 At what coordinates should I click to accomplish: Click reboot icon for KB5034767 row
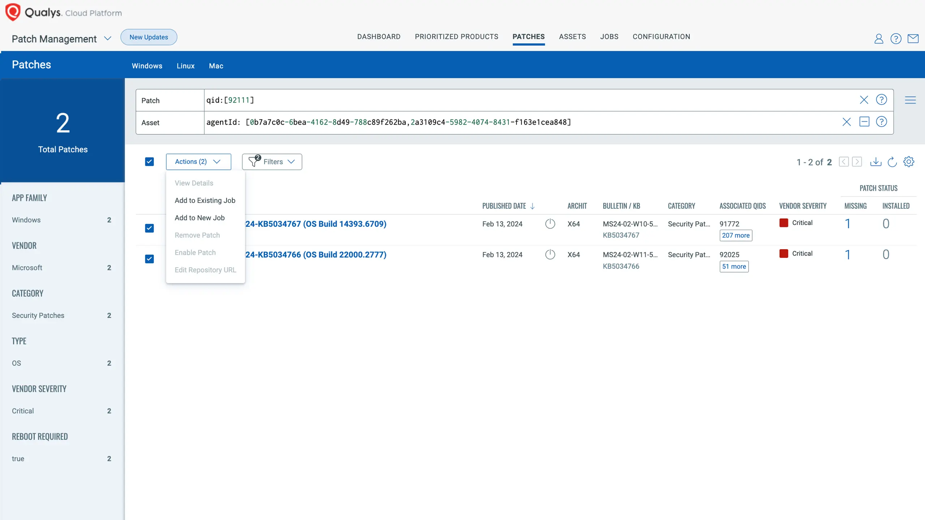[x=550, y=224]
